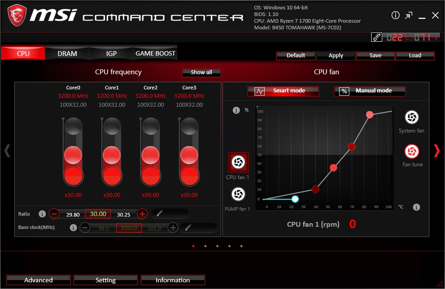Click the Base clock value field 100.0
Image resolution: width=445 pixels, height=289 pixels.
[129, 228]
